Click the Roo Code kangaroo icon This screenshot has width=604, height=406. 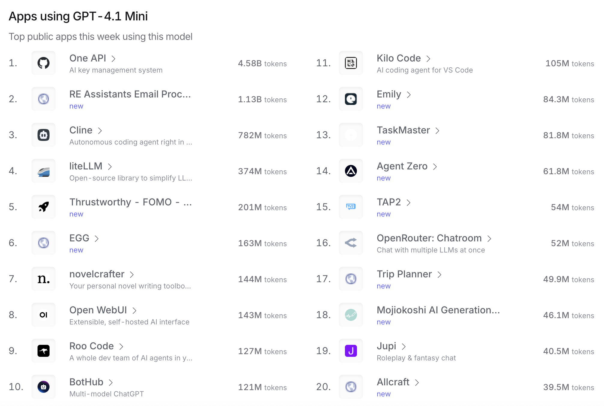point(44,351)
